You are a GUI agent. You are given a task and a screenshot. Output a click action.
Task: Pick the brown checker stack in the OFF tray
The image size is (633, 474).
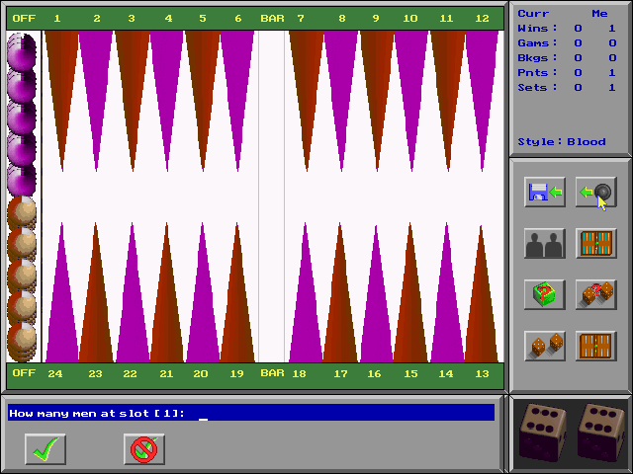click(22, 278)
